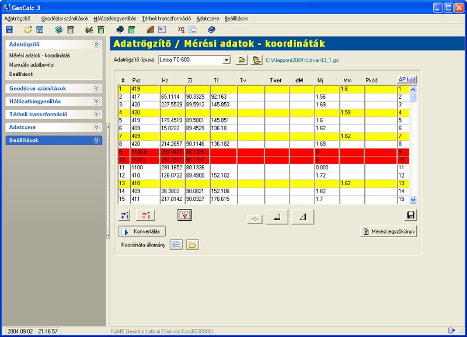
Task: Open the Hálózatkiegyenlítés menu
Action: pyautogui.click(x=115, y=19)
